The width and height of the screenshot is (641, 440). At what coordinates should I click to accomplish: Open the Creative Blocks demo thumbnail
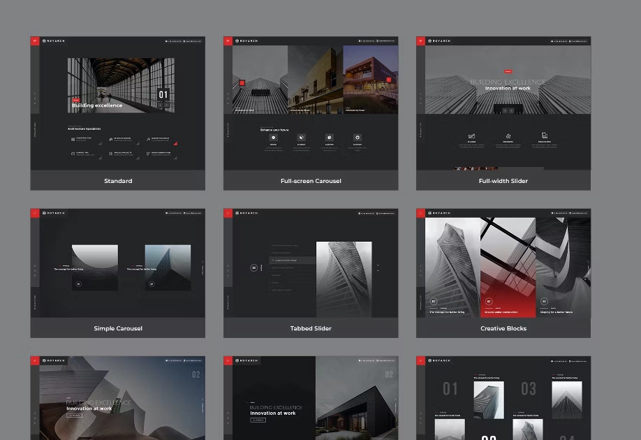[x=503, y=272]
